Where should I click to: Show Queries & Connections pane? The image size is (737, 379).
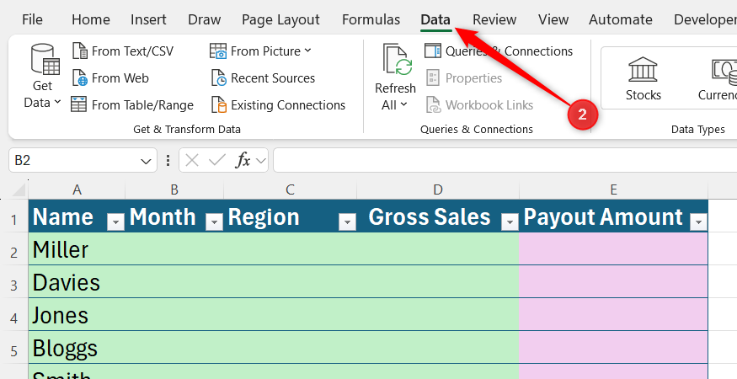(x=499, y=51)
